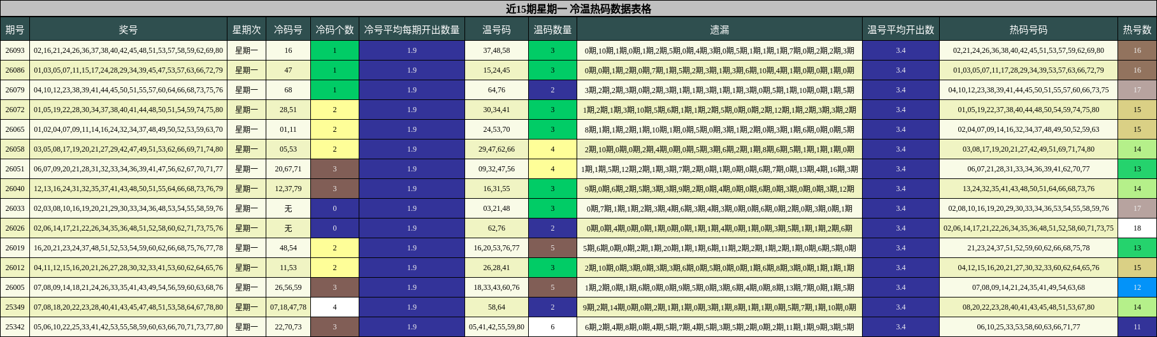Click the 冷号平均每期开出数量 column header

click(x=412, y=29)
